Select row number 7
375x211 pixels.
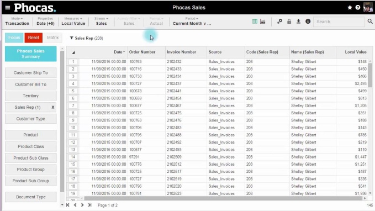pyautogui.click(x=73, y=106)
